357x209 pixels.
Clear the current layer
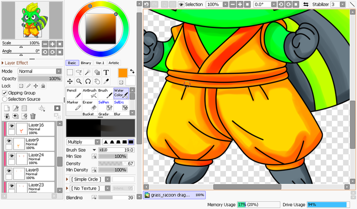[24, 116]
